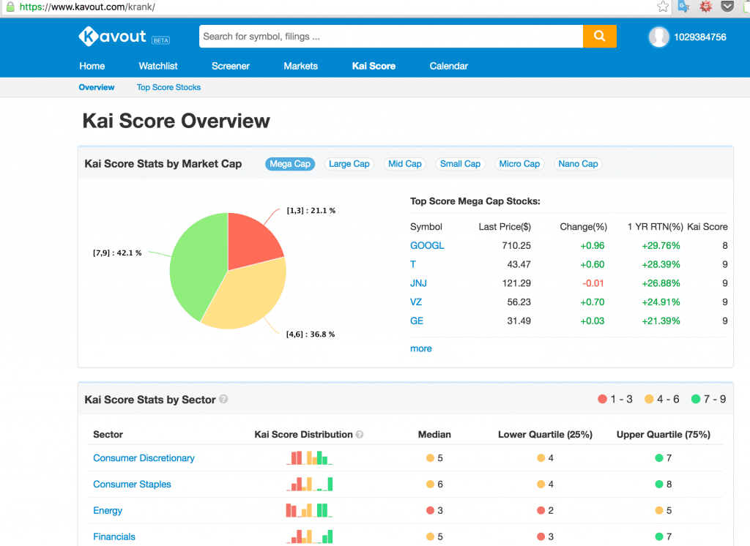This screenshot has width=750, height=546.
Task: Open the GOOGL stock symbol link
Action: click(x=427, y=246)
